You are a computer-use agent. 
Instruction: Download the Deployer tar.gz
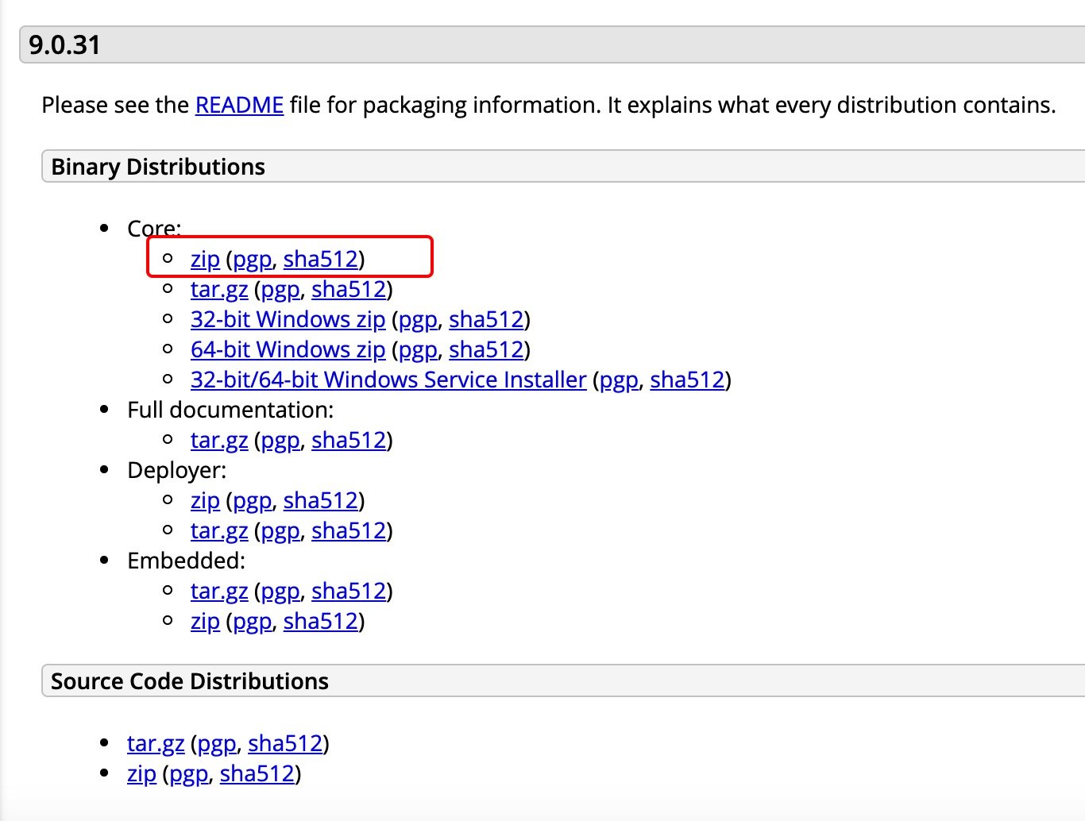(x=219, y=530)
